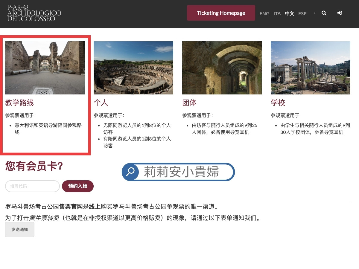This screenshot has width=359, height=269.
Task: Click the Parco Archeologico del Colosseo logo
Action: coord(34,13)
